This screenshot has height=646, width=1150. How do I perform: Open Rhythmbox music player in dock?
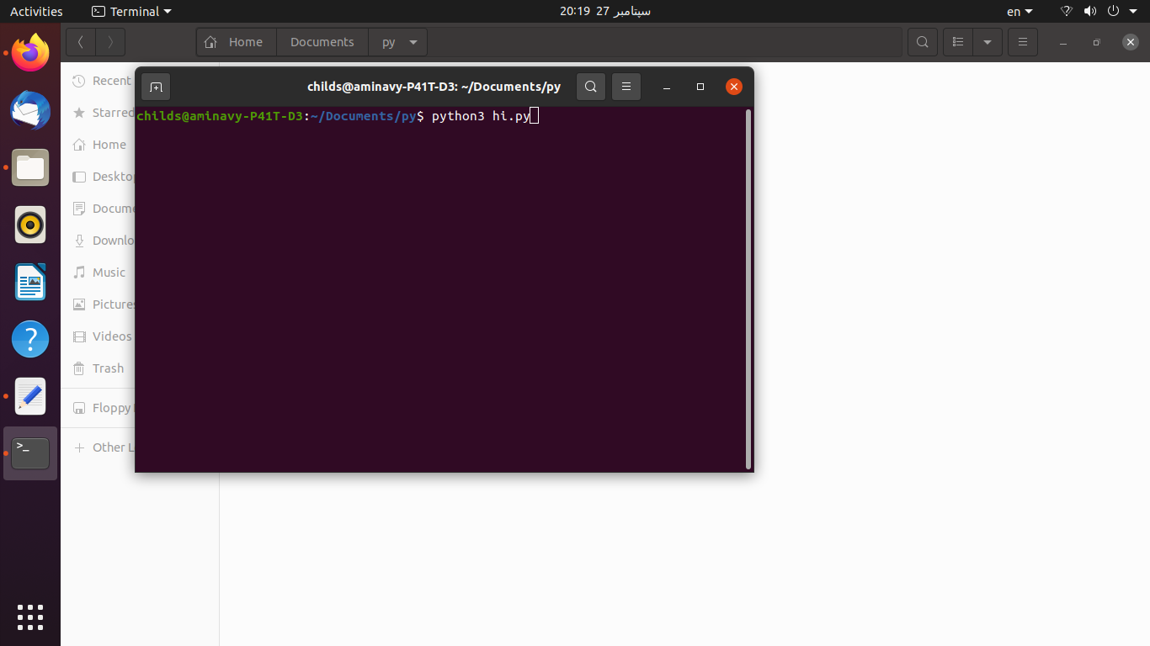pyautogui.click(x=30, y=225)
